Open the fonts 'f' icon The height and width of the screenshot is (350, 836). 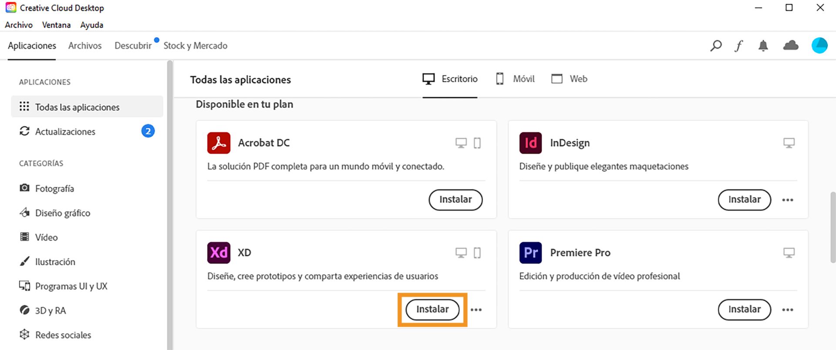click(x=739, y=46)
